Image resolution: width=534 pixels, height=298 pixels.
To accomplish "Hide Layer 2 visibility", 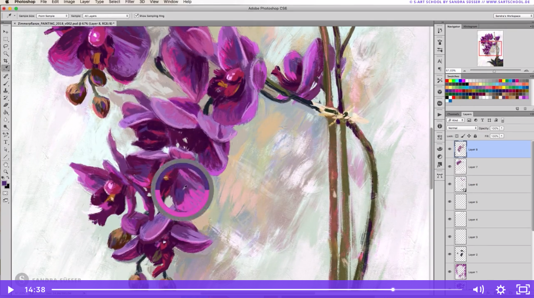I will coord(450,255).
